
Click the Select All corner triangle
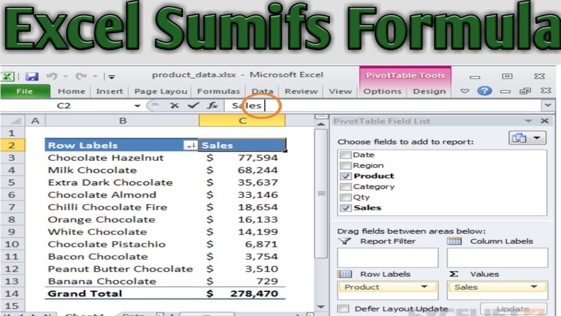17,121
